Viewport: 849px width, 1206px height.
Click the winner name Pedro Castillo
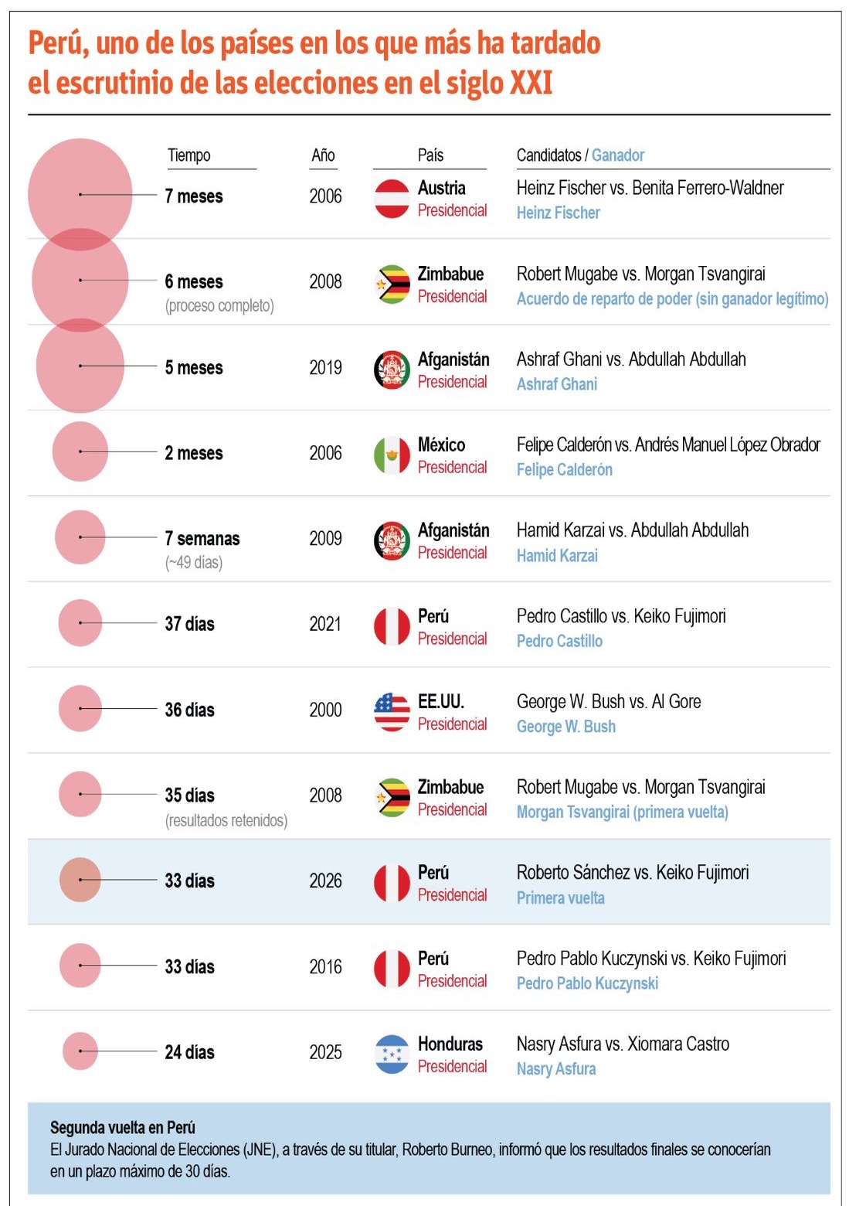click(x=559, y=641)
